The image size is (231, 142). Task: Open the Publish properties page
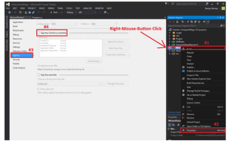tap(16, 64)
